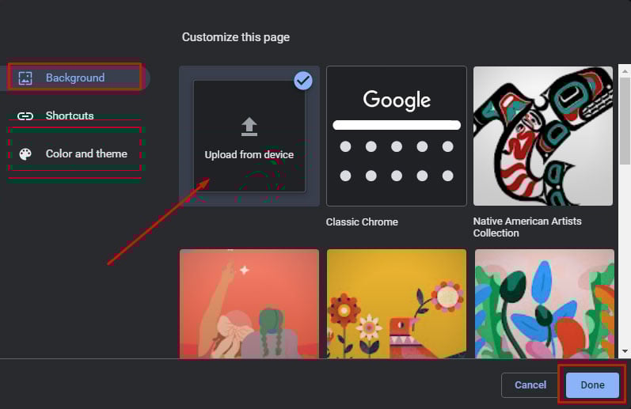Click the Color and theme palette icon
This screenshot has height=409, width=631.
25,154
